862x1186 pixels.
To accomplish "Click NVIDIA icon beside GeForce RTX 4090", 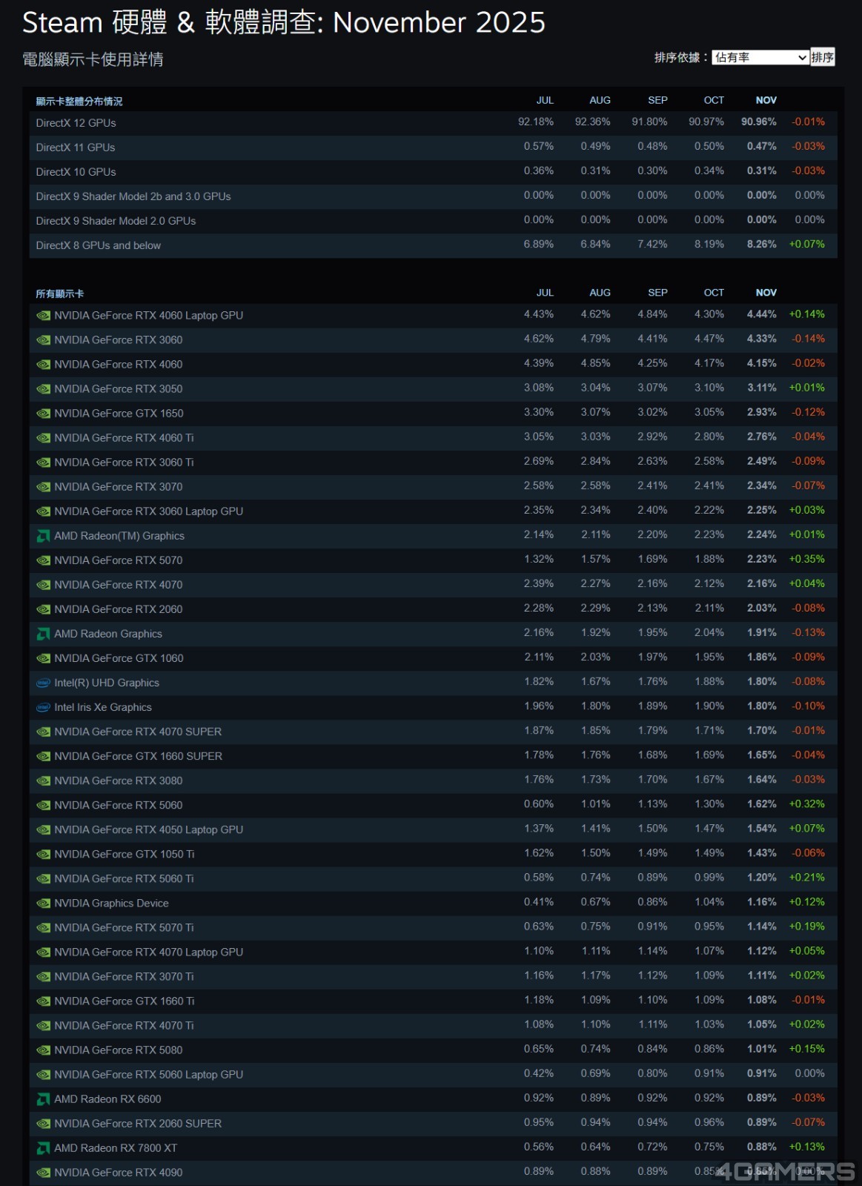I will point(44,1173).
